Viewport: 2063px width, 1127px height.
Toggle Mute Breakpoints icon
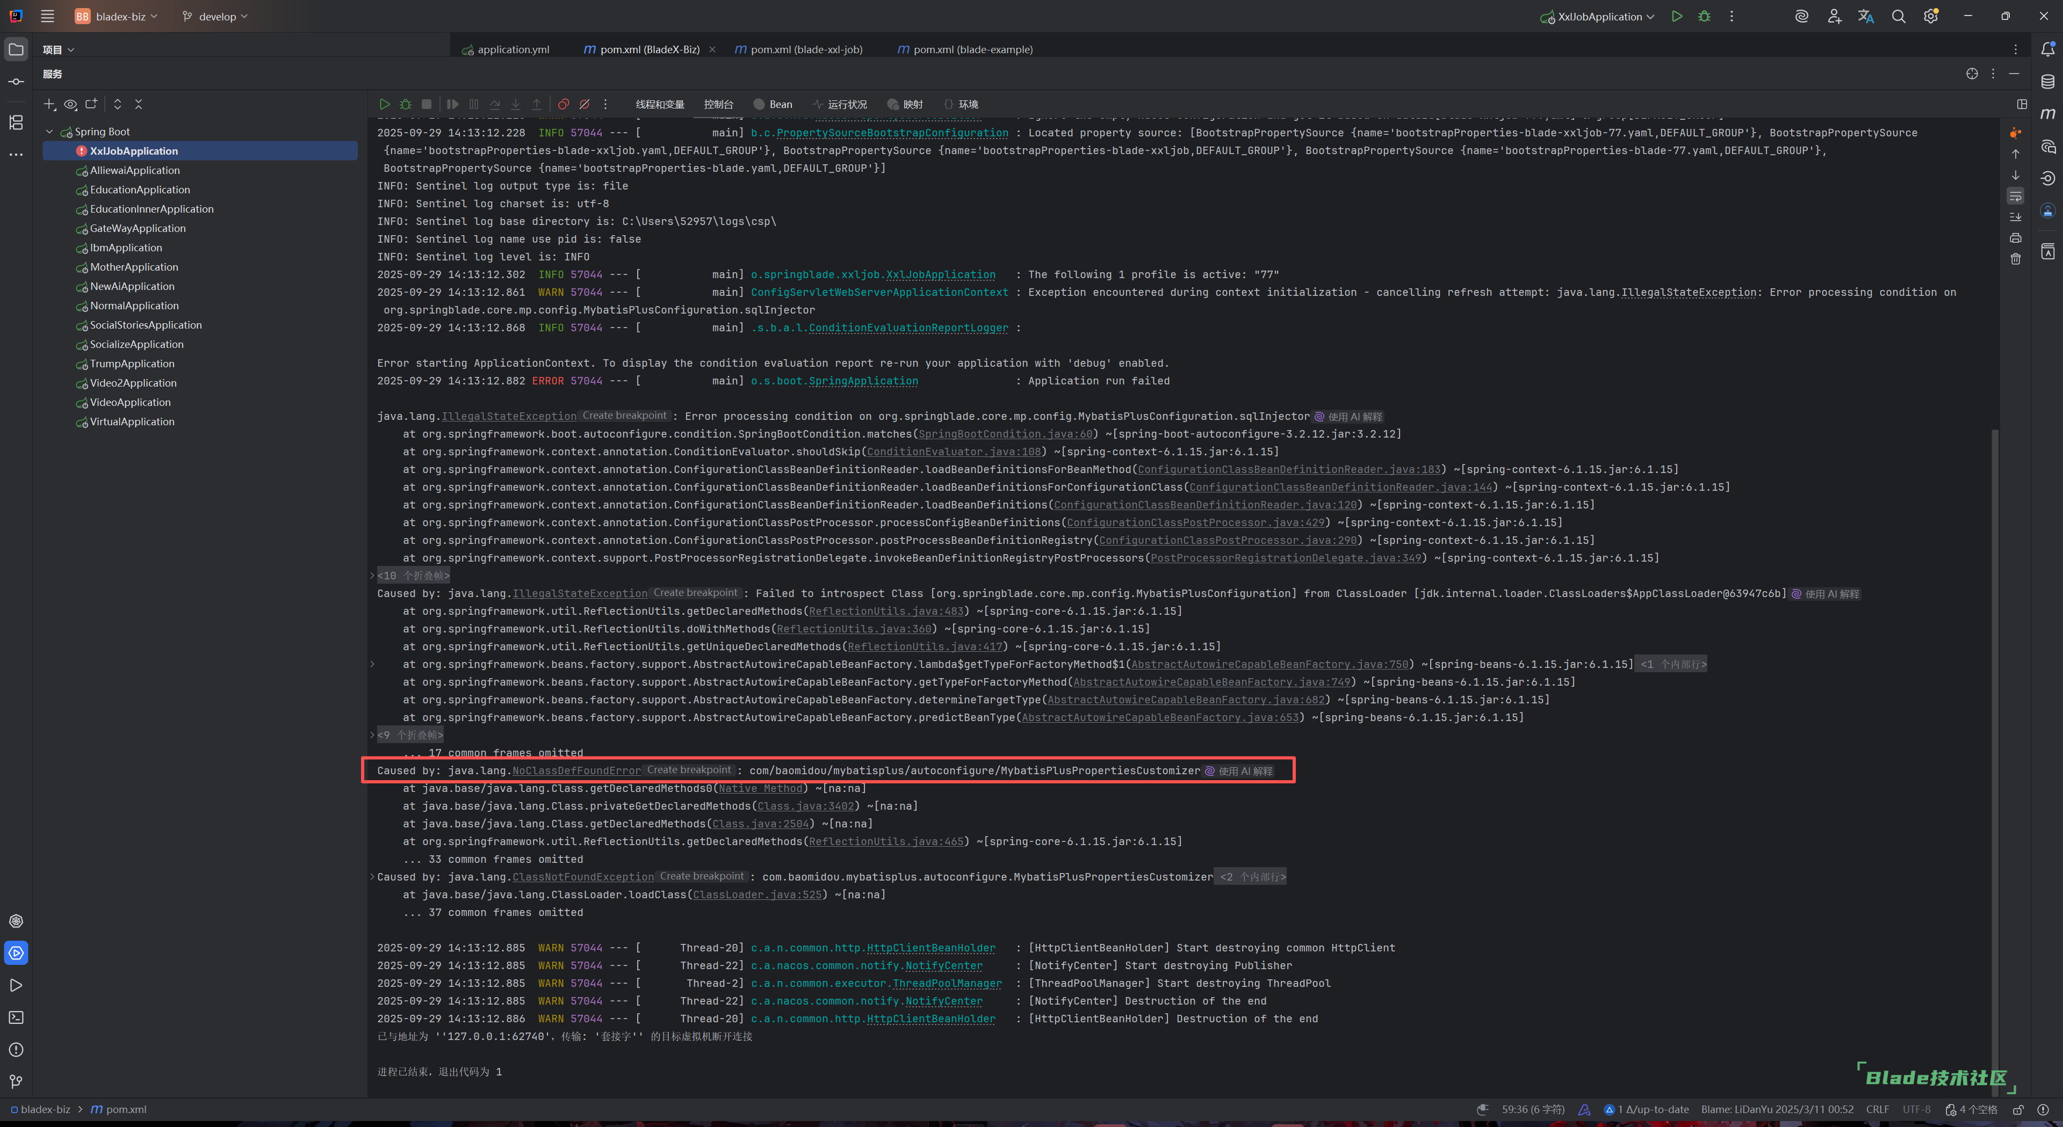585,104
